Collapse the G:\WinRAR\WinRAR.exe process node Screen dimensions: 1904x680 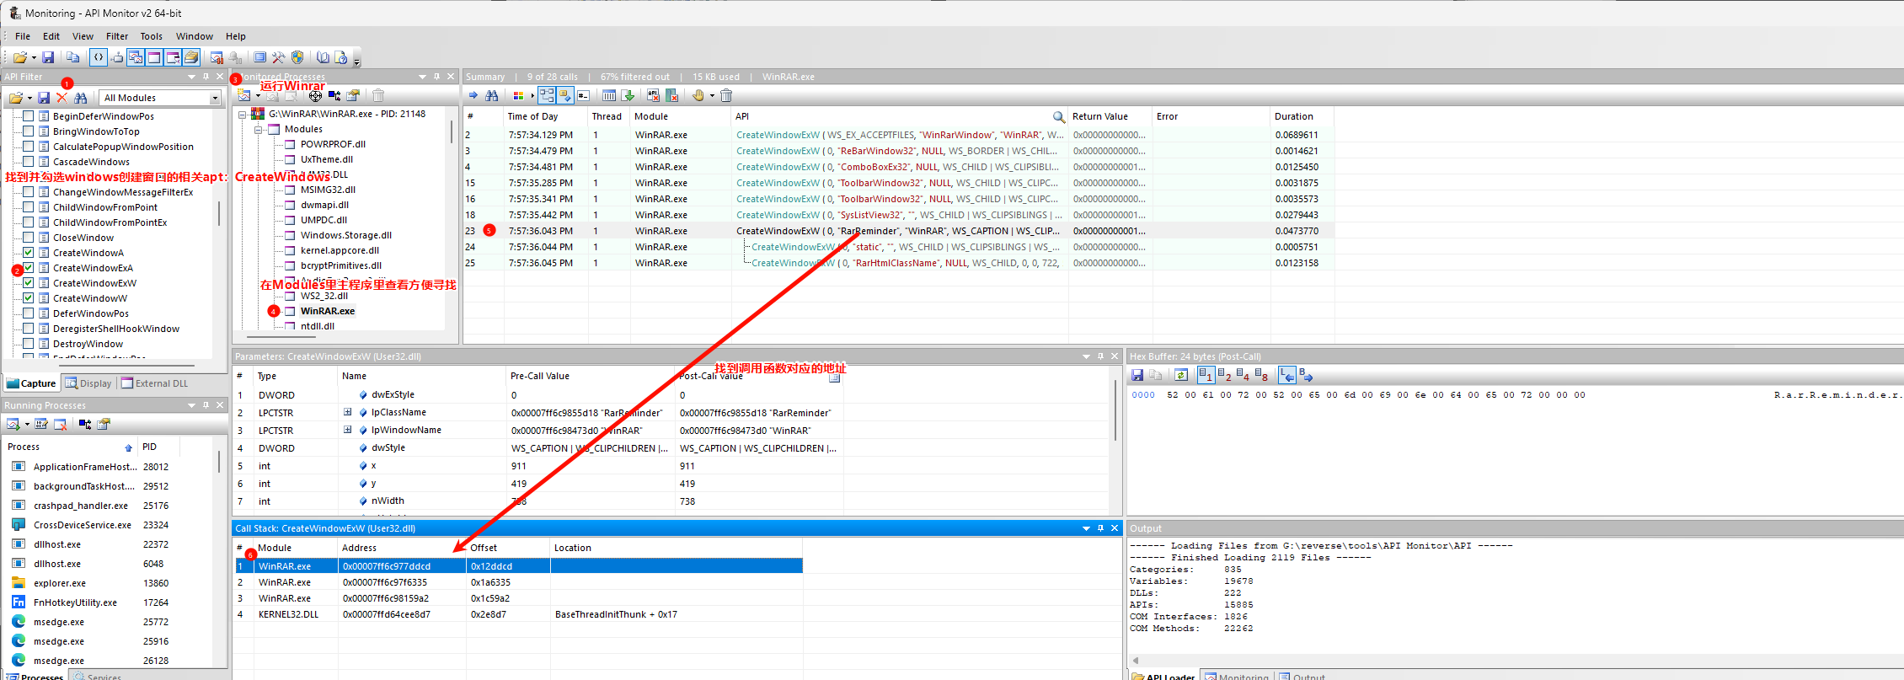243,114
